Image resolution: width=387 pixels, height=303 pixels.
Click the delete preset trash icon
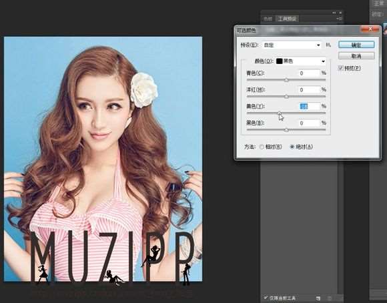tap(329, 298)
